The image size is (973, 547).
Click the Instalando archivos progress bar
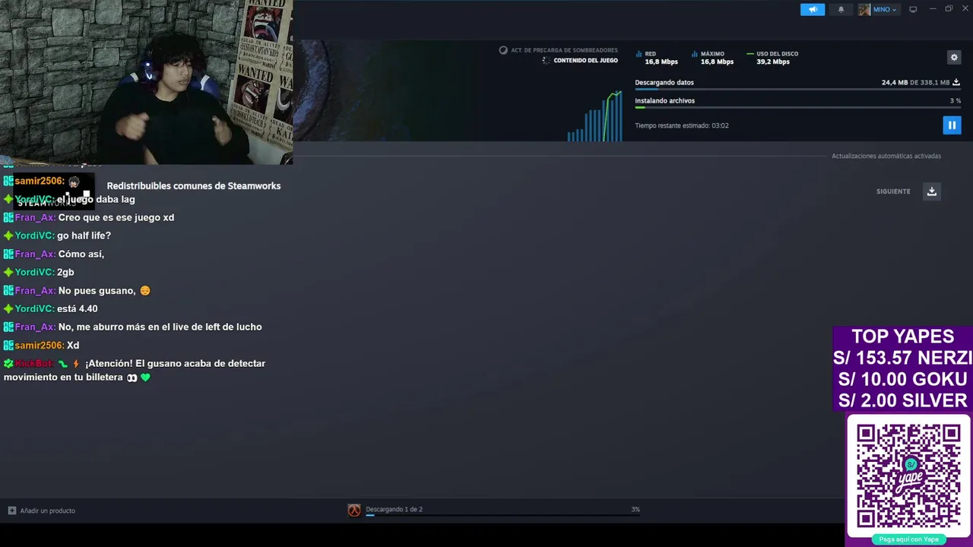pos(798,108)
